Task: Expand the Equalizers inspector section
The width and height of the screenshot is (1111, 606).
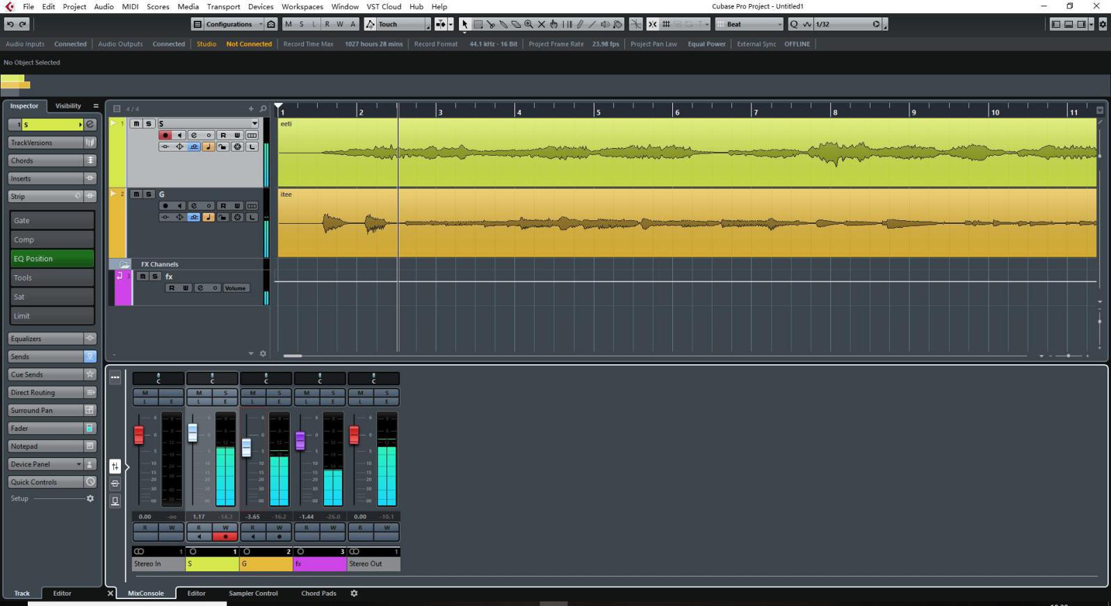Action: 46,338
